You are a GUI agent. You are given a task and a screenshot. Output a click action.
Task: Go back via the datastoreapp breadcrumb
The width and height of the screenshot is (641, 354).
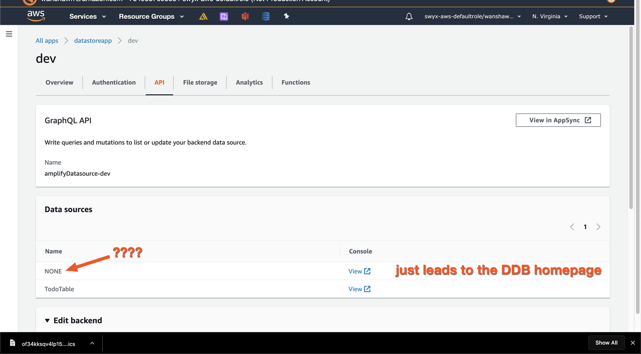click(93, 40)
